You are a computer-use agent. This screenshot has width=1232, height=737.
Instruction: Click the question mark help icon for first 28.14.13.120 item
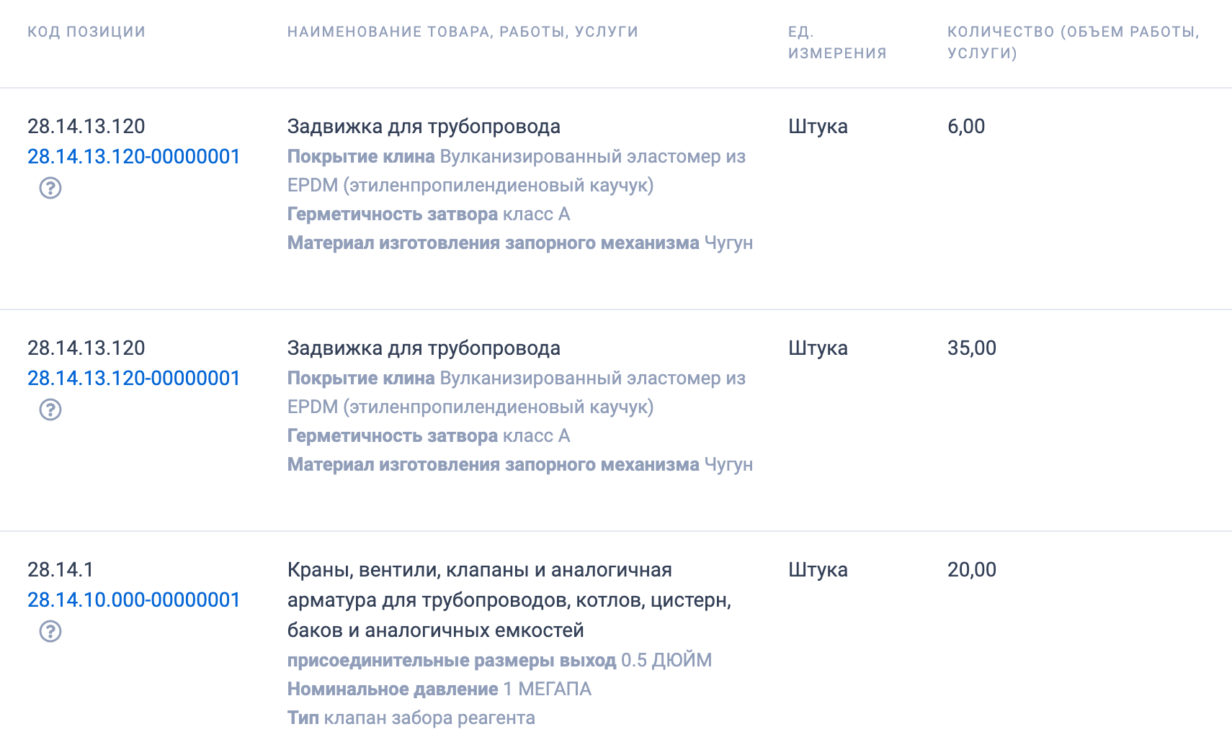pos(50,189)
